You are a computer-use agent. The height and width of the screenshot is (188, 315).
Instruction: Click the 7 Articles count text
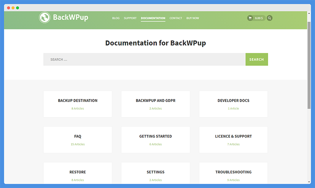(233, 144)
